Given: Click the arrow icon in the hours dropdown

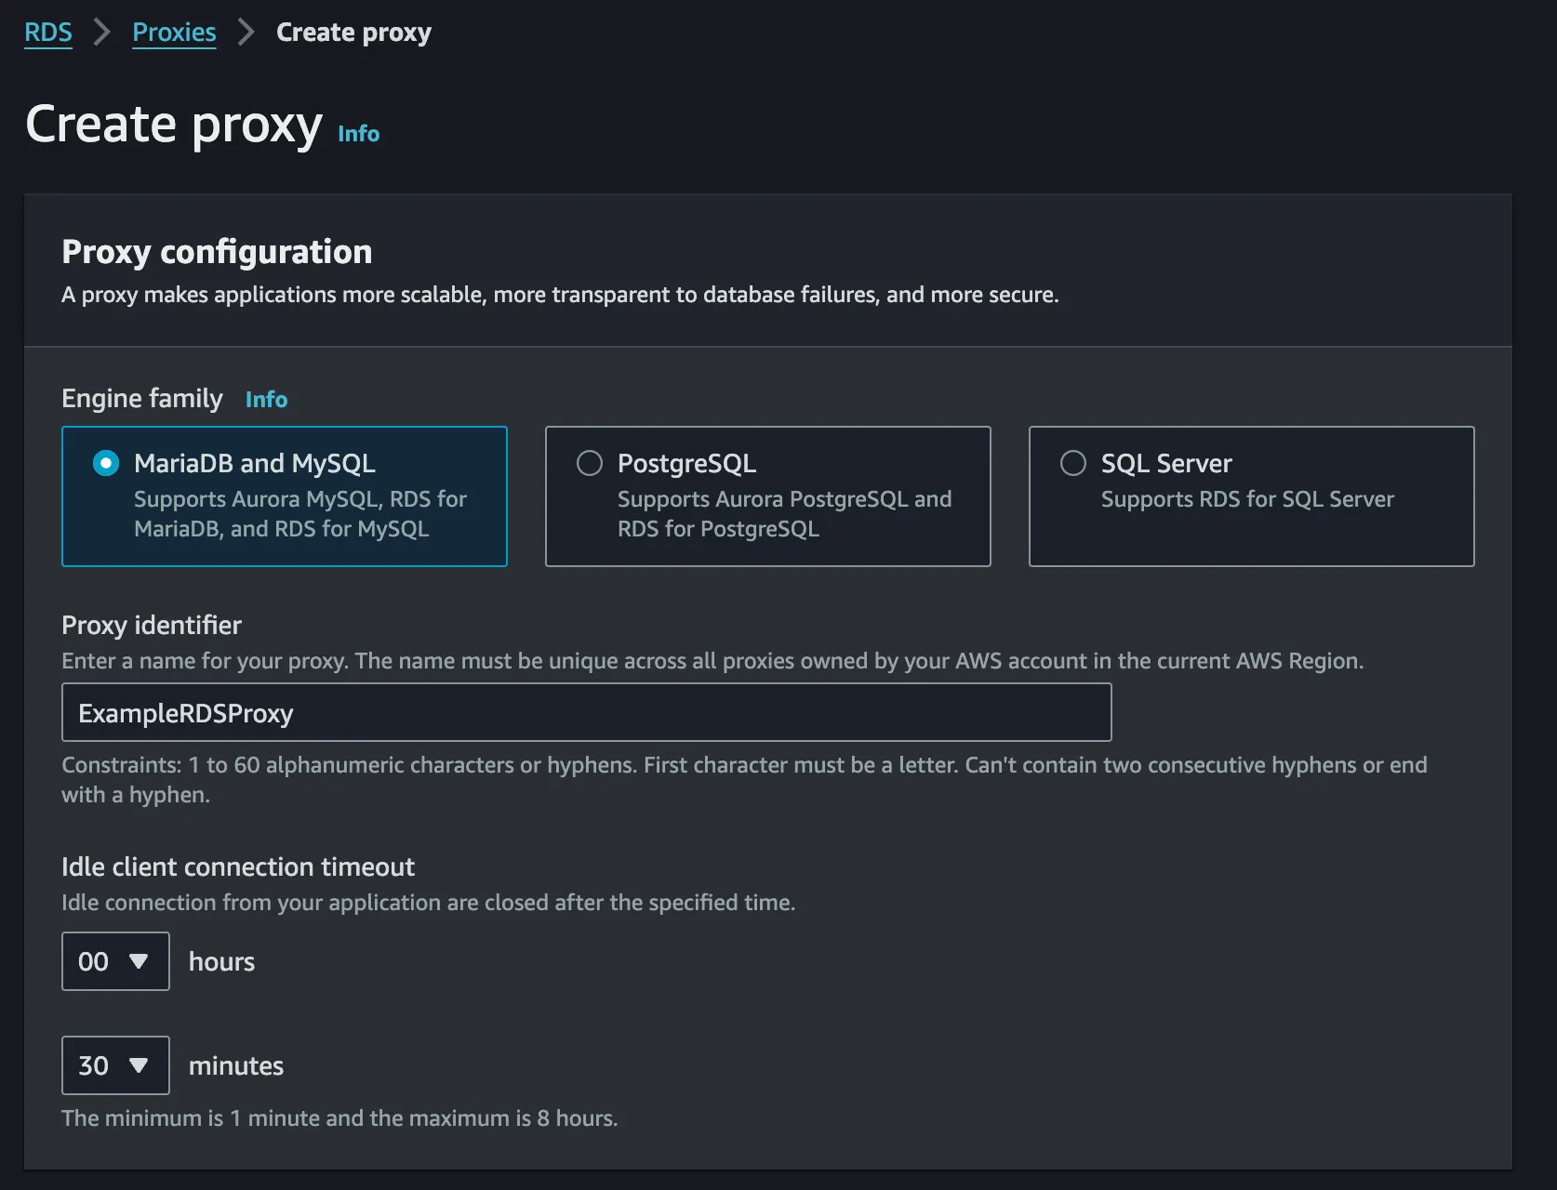Looking at the screenshot, I should coord(139,961).
